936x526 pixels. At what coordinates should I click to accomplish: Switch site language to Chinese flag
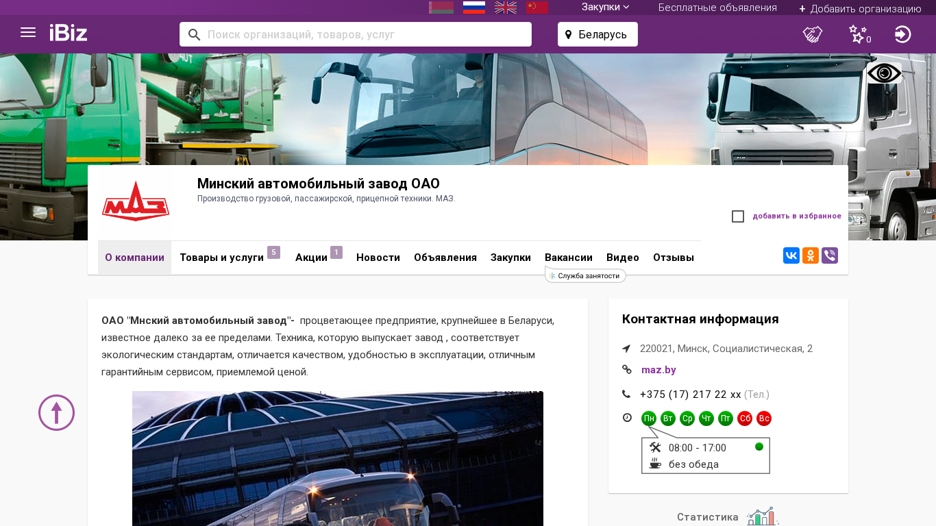coord(537,8)
